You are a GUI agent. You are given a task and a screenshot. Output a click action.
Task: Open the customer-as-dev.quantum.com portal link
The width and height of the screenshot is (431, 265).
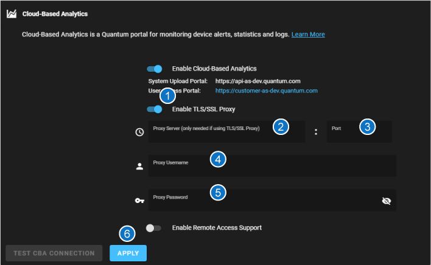point(267,91)
